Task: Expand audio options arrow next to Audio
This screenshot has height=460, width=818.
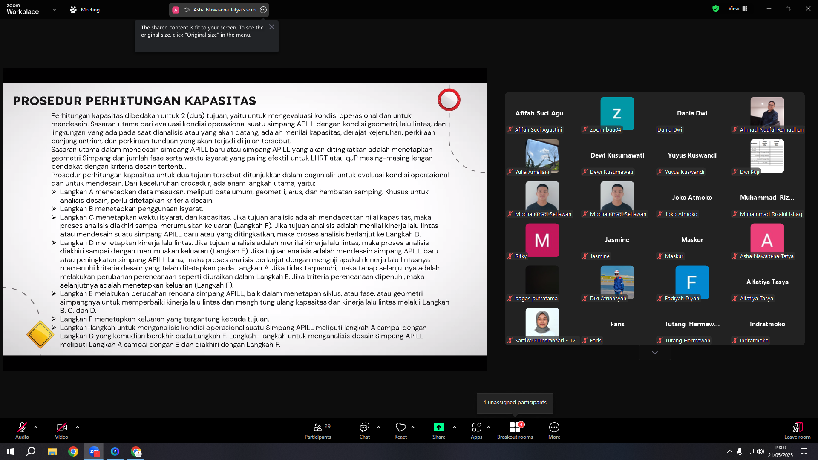Action: 36,427
